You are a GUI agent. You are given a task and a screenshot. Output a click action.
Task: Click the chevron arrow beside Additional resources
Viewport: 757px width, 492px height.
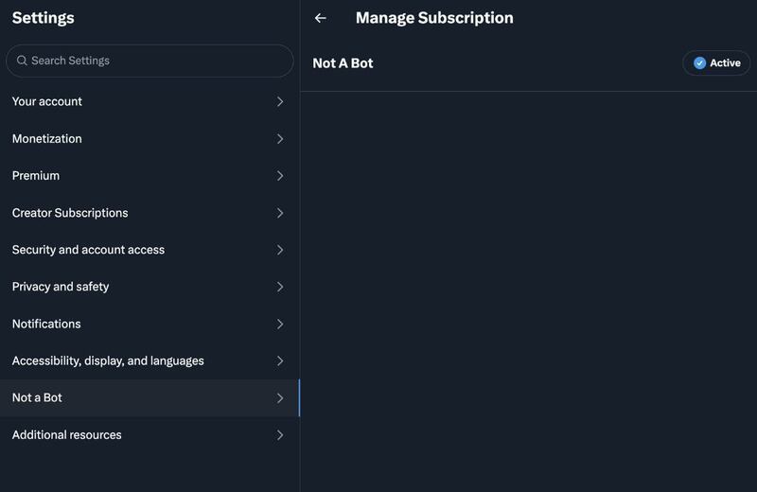click(x=280, y=435)
